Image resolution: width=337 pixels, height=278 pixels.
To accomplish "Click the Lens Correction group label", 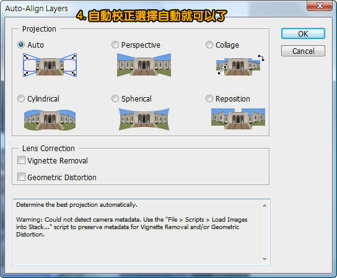I will pyautogui.click(x=48, y=148).
